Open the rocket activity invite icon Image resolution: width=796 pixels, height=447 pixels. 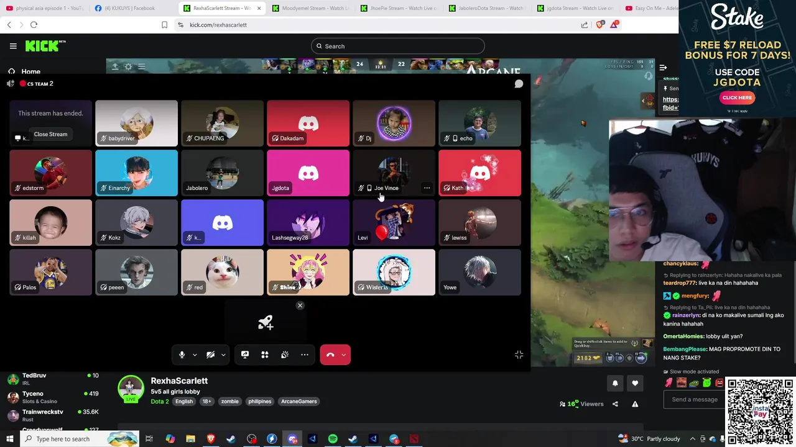coord(265,322)
